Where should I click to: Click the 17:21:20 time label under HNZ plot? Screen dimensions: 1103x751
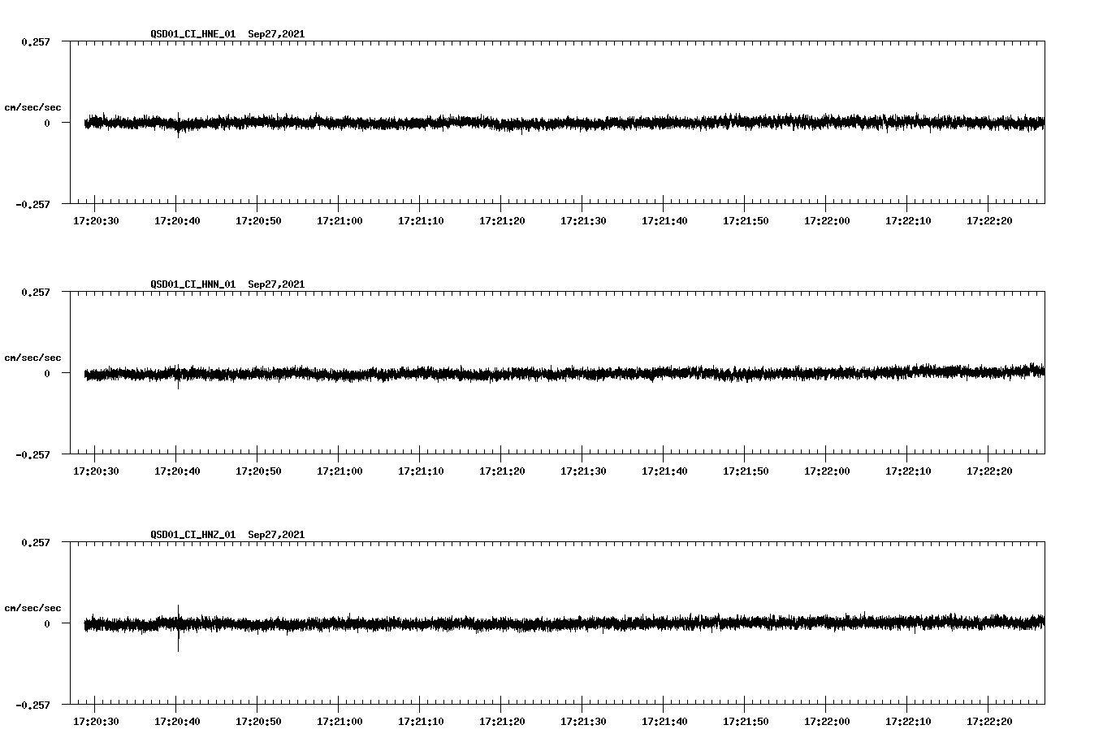502,722
